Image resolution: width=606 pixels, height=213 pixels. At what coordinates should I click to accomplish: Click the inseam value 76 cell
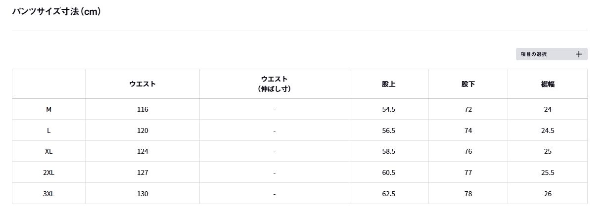pos(468,151)
